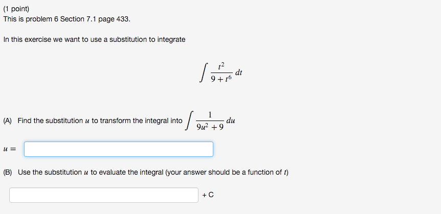Click the answer box next to u =
The height and width of the screenshot is (214, 441).
pos(118,149)
